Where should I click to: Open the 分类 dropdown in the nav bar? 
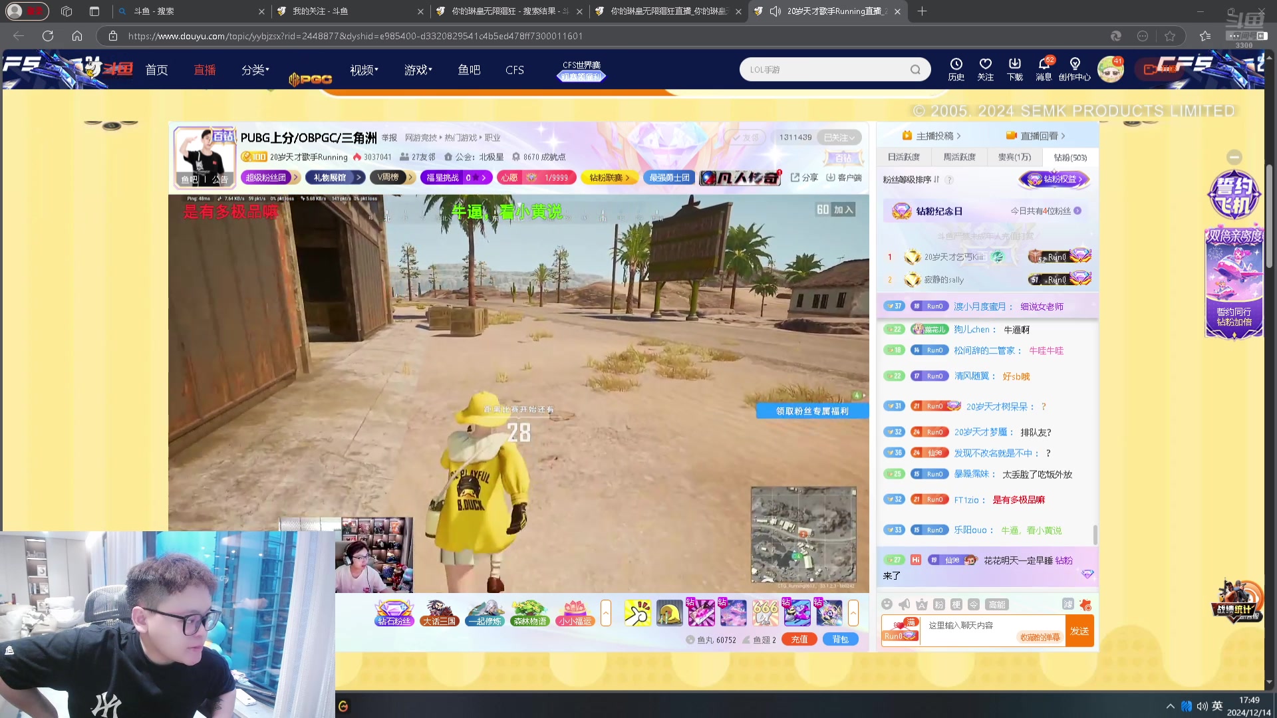coord(255,70)
